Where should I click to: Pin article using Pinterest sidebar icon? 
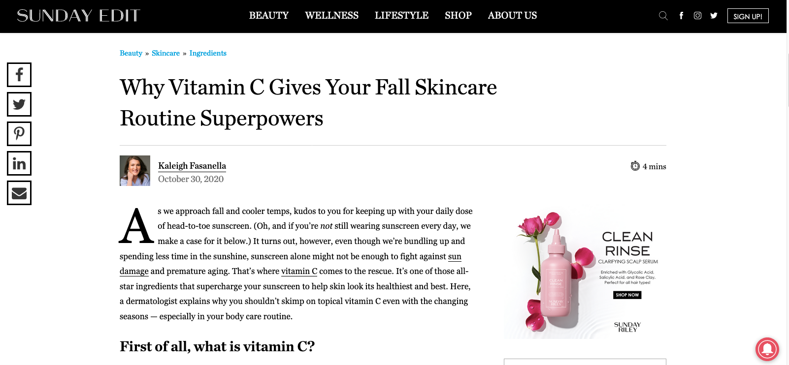(x=19, y=134)
